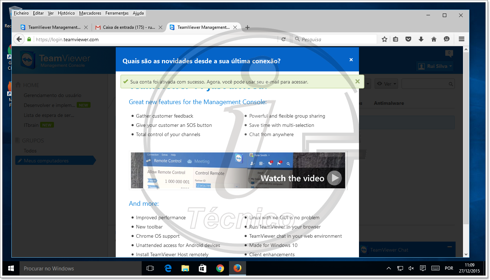Expand the Rui Silva account dropdown
The height and width of the screenshot is (280, 490).
point(435,66)
